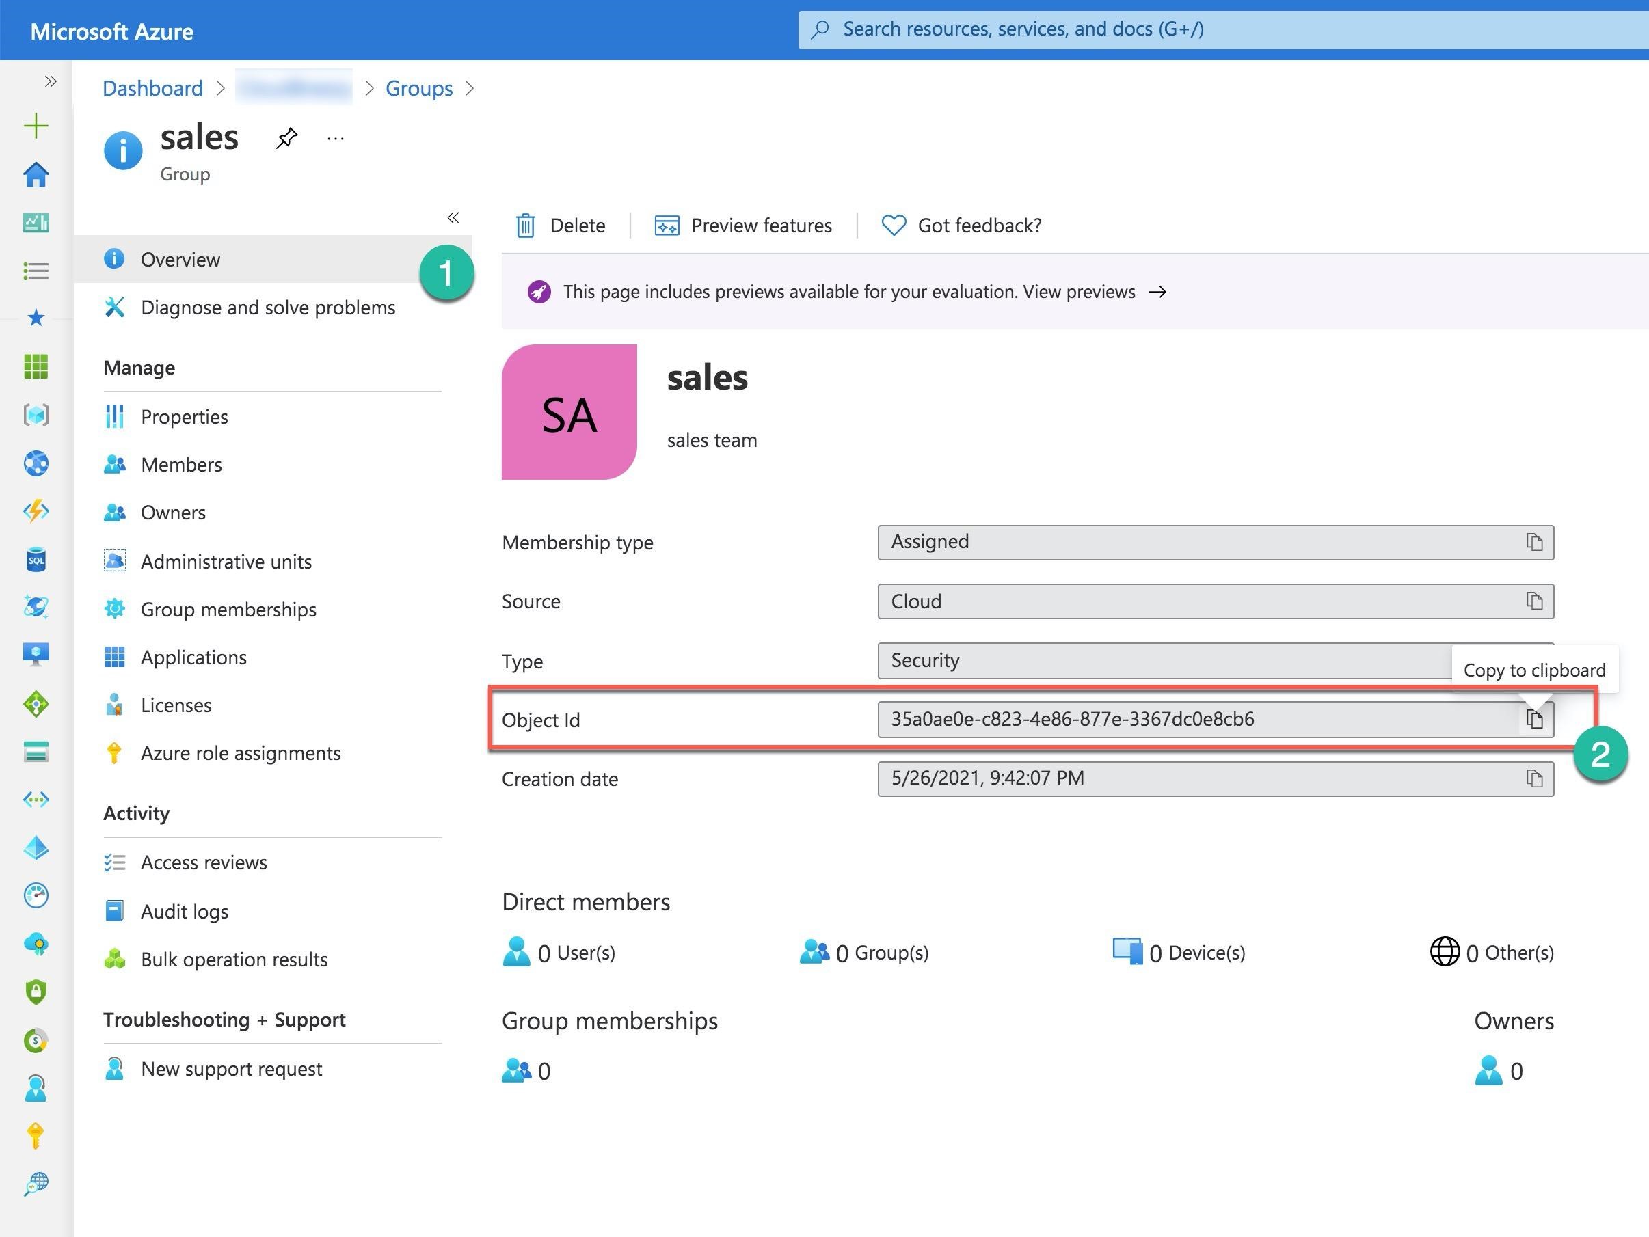Image resolution: width=1649 pixels, height=1237 pixels.
Task: Click the Owners count of 0
Action: click(x=1499, y=1070)
